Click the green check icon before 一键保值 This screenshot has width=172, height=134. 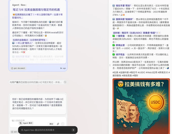pos(114,36)
